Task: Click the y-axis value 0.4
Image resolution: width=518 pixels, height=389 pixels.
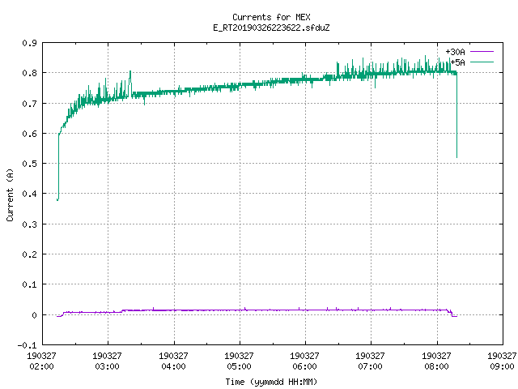Action: point(29,194)
